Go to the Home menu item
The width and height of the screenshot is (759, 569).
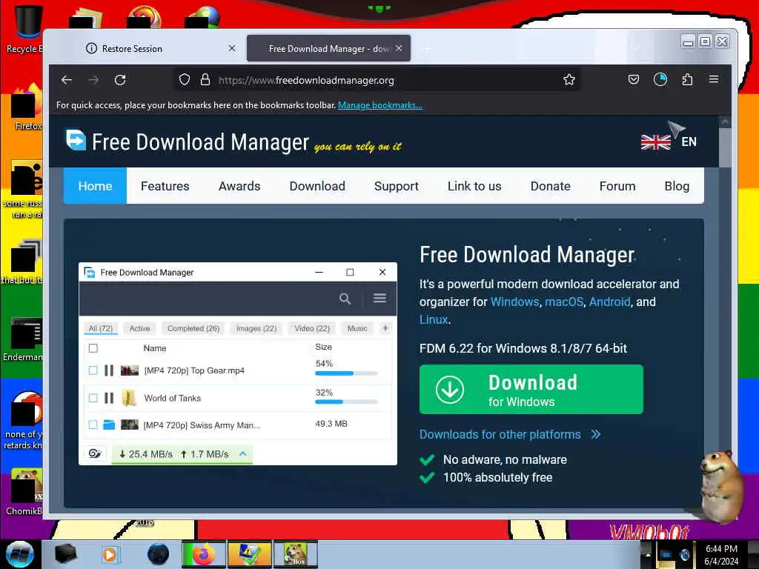click(96, 186)
